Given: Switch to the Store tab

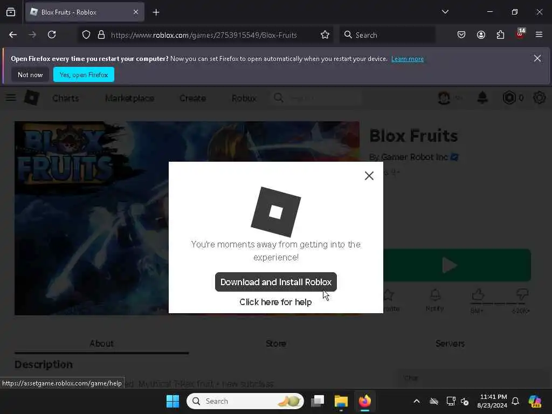Looking at the screenshot, I should (275, 343).
